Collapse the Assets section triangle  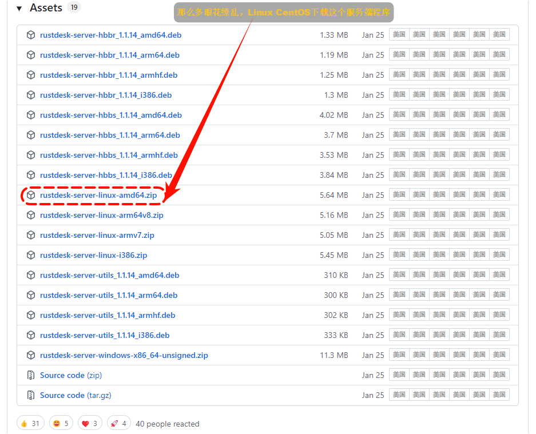[x=19, y=9]
